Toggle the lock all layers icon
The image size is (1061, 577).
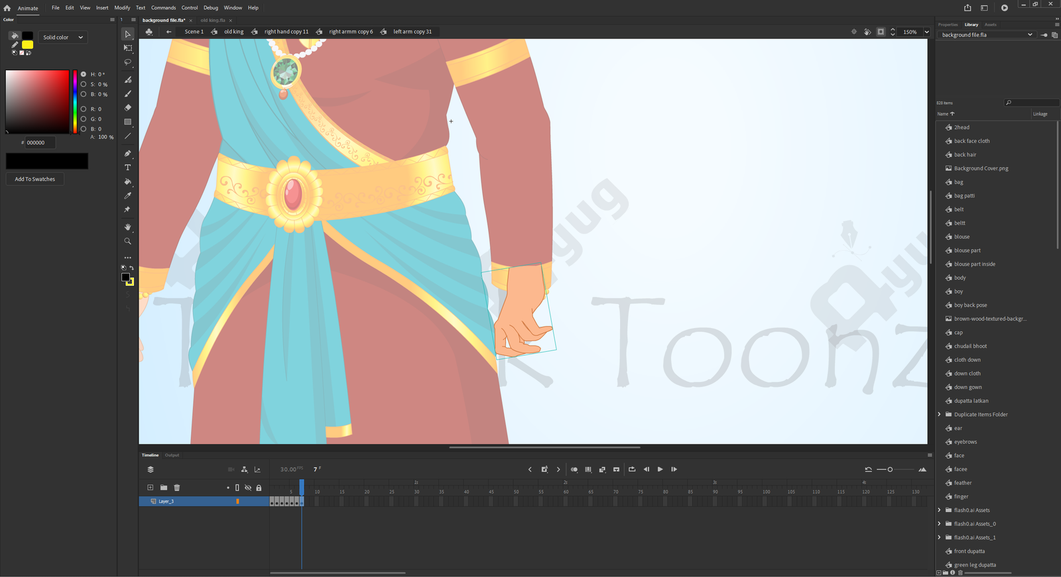[259, 488]
